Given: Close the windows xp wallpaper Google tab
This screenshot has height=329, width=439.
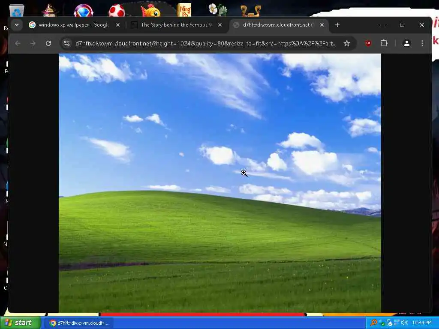Looking at the screenshot, I should [118, 25].
